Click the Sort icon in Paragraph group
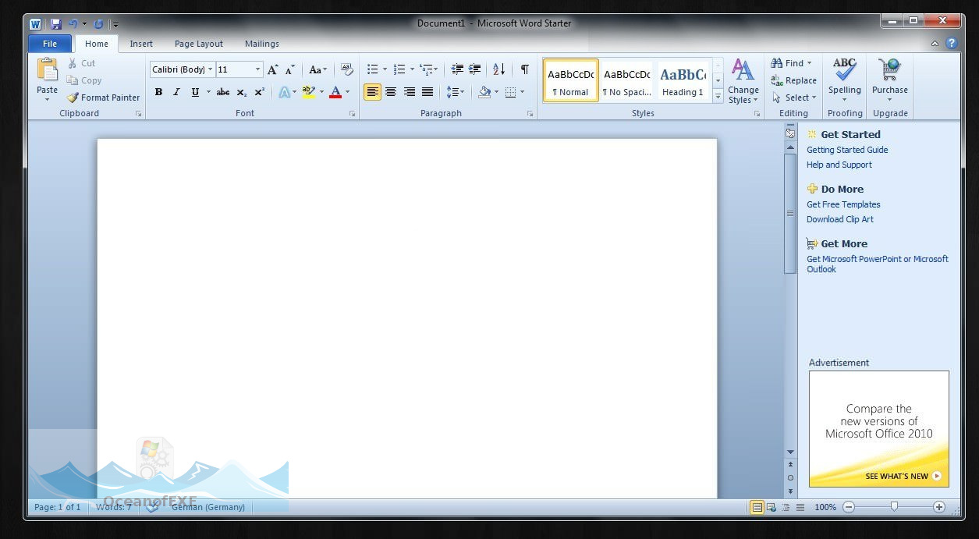This screenshot has height=539, width=979. click(499, 69)
